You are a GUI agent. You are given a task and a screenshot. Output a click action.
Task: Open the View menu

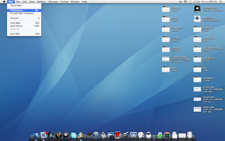(x=32, y=2)
